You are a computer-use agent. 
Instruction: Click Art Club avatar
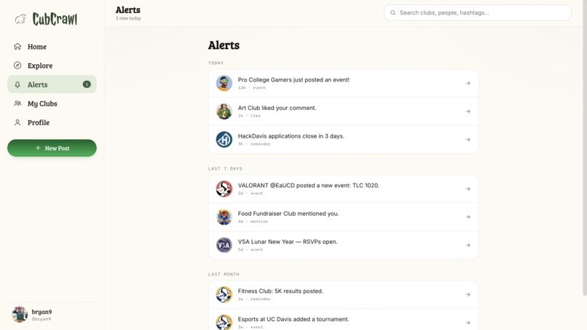(224, 111)
